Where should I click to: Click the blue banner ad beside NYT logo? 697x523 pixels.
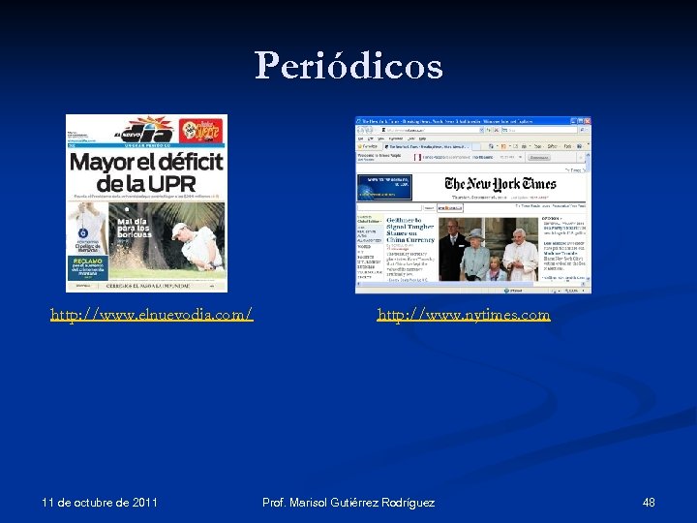[x=384, y=187]
